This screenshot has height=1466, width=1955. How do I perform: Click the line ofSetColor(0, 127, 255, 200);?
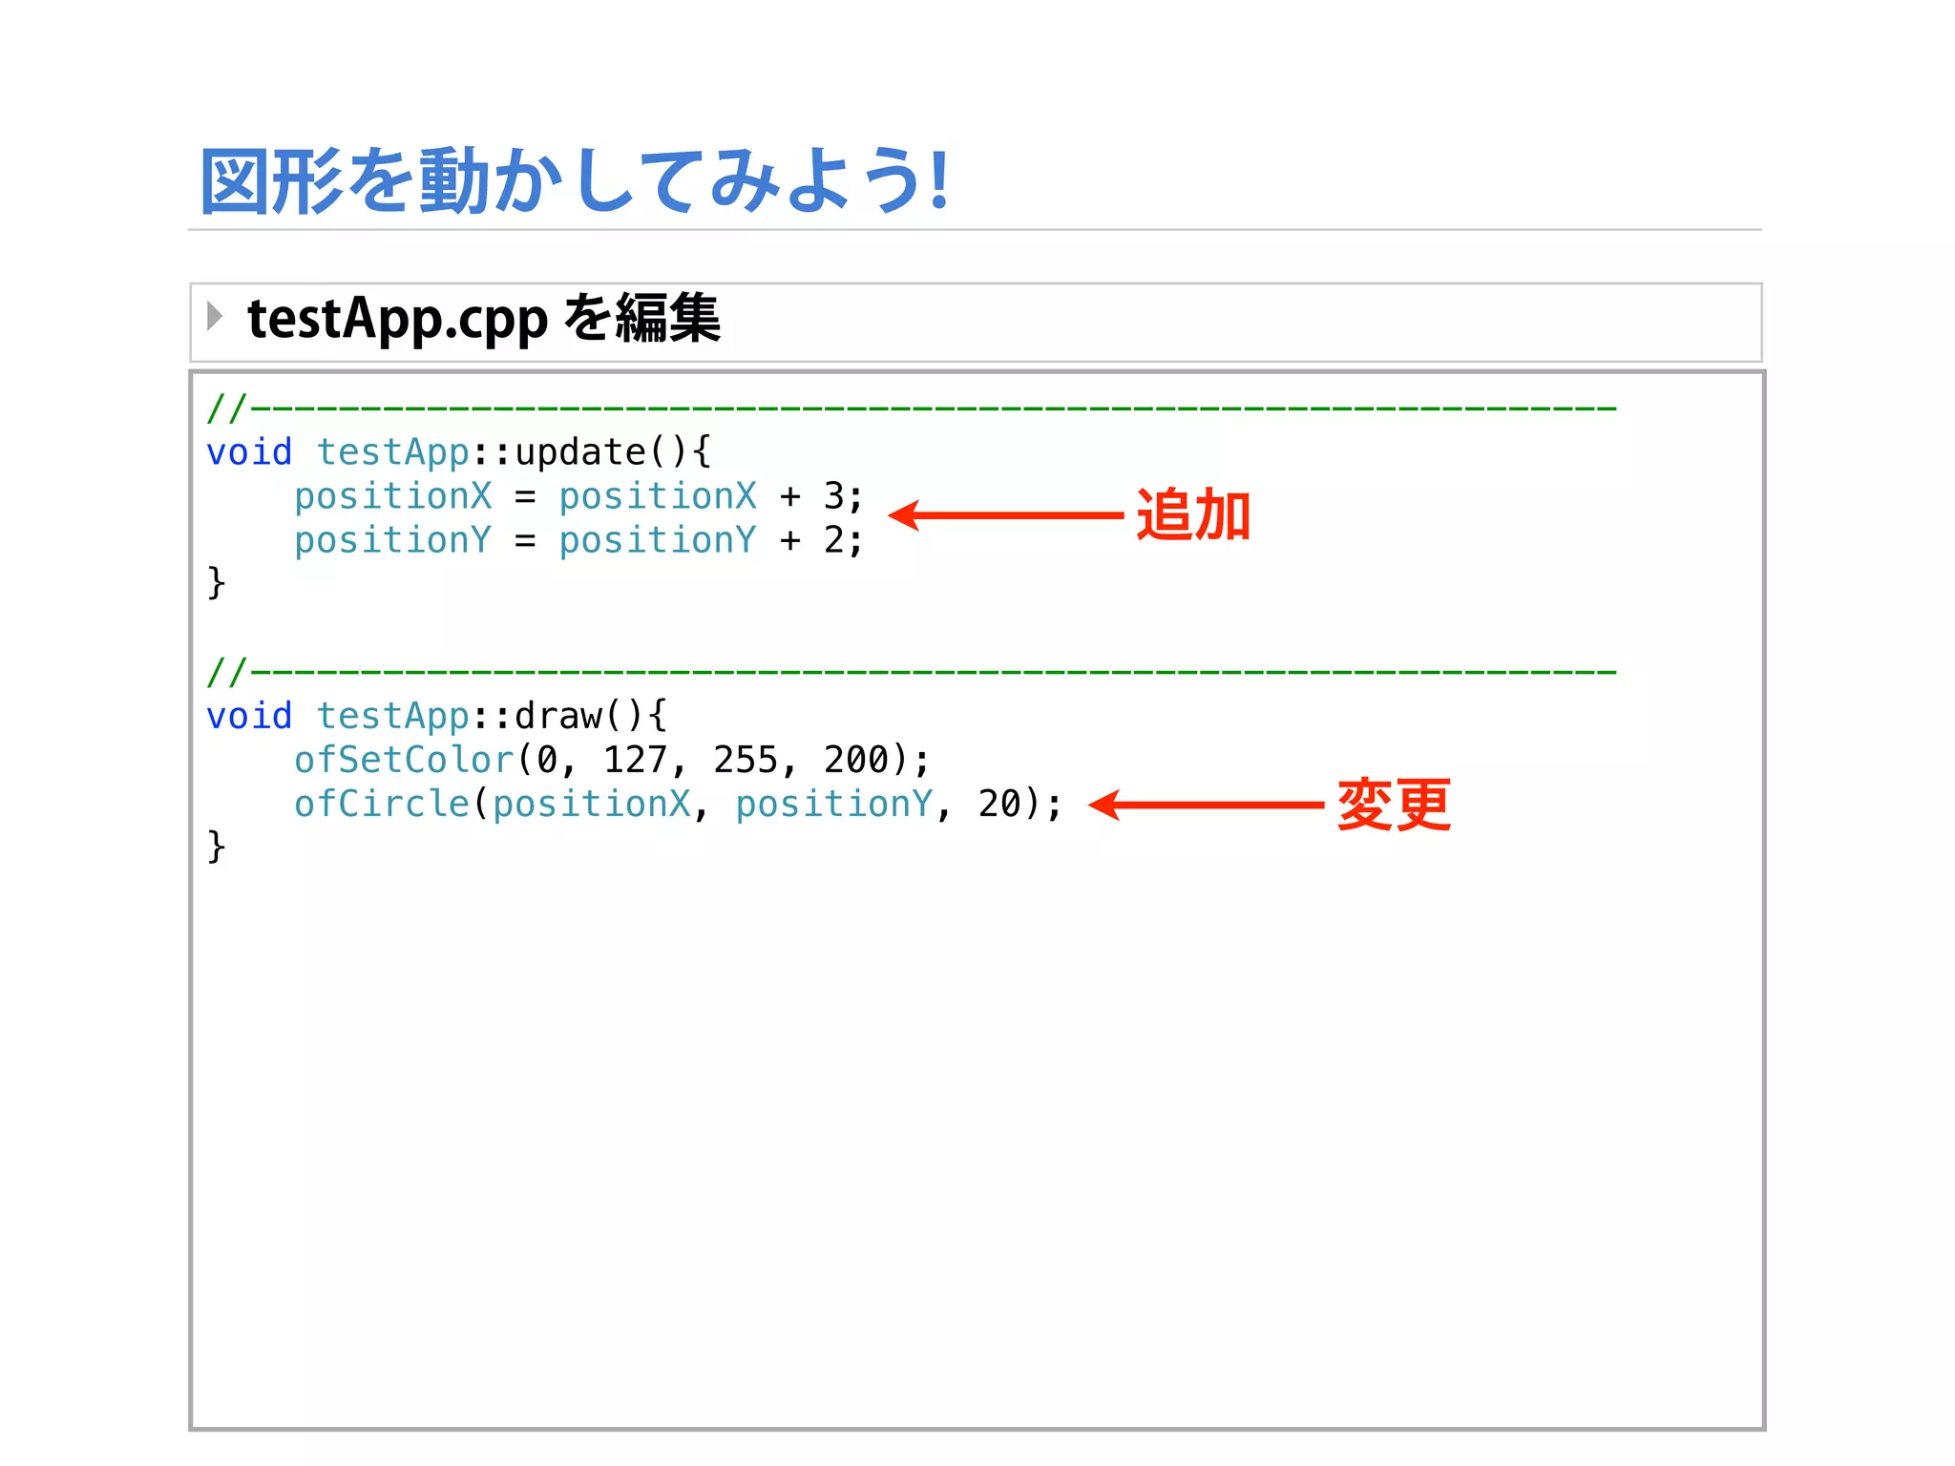coord(612,760)
